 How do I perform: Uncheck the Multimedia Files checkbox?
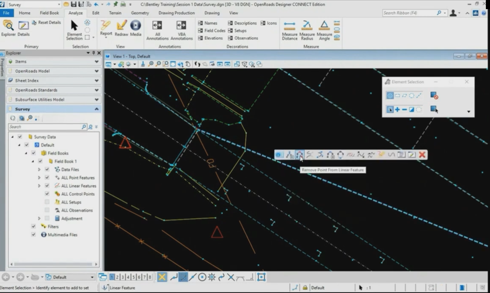point(33,235)
